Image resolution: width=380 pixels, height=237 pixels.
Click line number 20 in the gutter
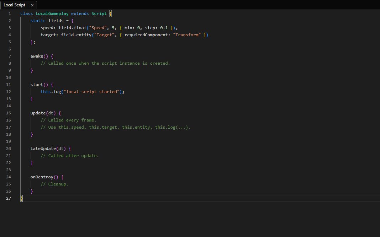click(9, 149)
